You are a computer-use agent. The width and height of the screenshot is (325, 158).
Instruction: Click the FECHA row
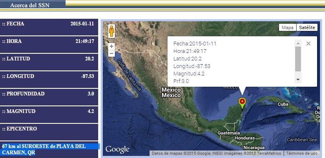coord(49,27)
